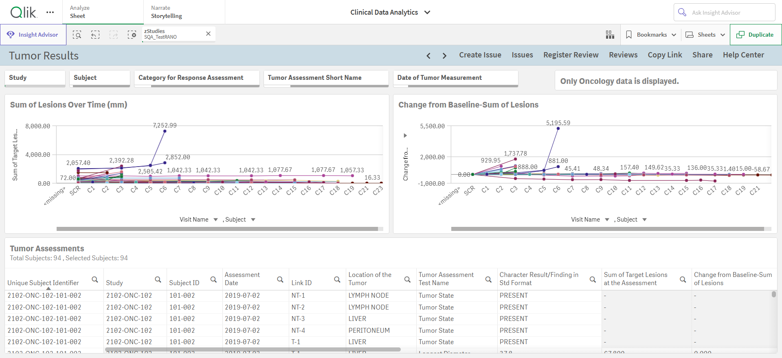Switch to the Analyze Sheet tab
The image size is (782, 358).
[103, 12]
